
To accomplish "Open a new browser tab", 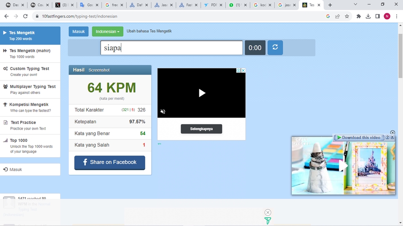I will (330, 5).
